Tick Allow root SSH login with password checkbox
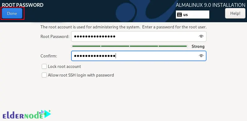Viewport: 247px width, 121px height. pos(44,75)
